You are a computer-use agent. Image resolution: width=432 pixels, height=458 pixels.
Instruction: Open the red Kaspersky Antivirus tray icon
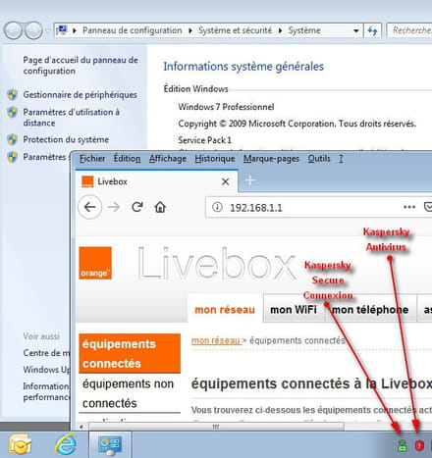click(419, 445)
